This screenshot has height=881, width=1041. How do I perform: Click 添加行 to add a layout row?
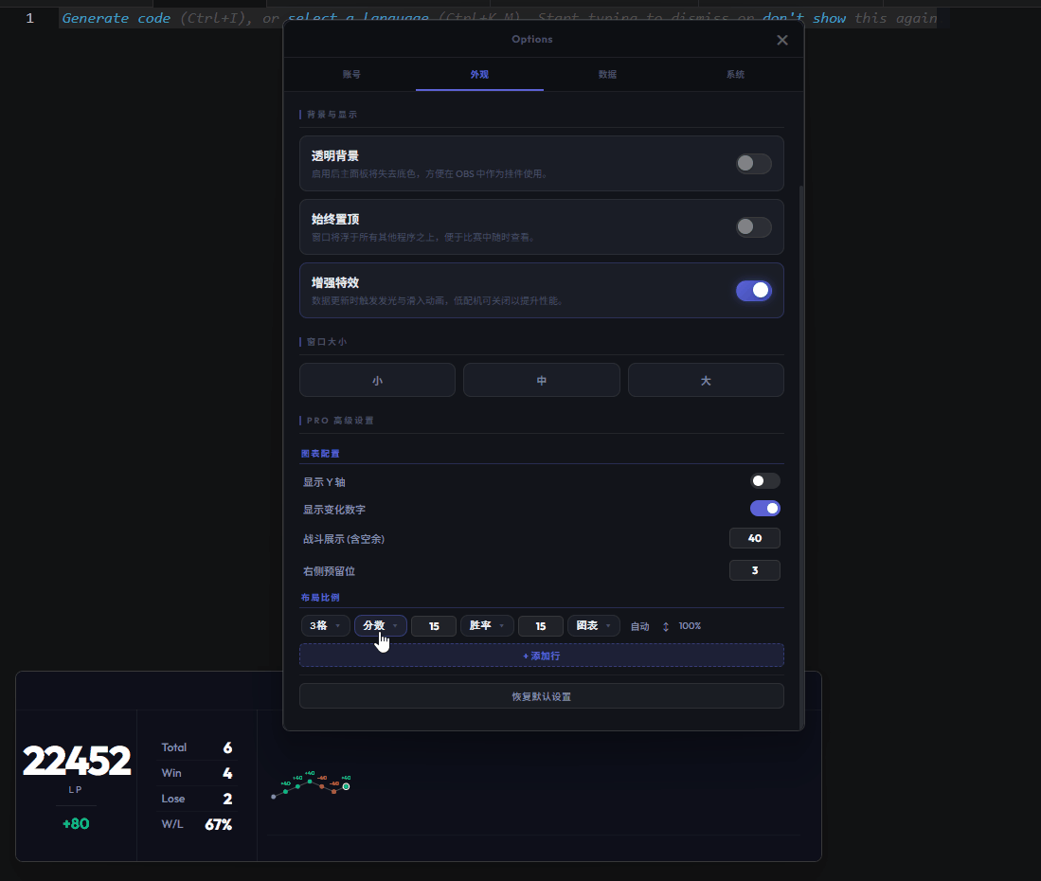click(x=541, y=655)
